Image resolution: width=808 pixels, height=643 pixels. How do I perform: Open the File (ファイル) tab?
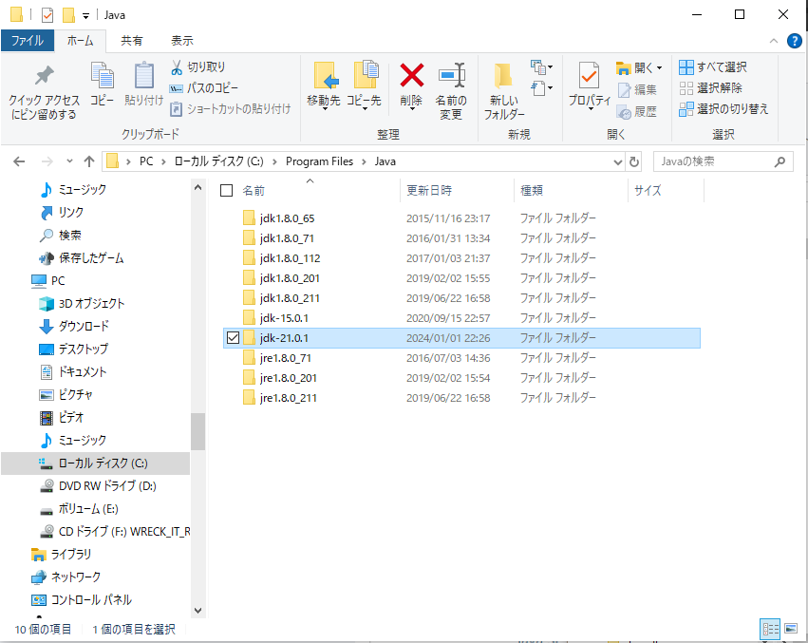[x=28, y=41]
